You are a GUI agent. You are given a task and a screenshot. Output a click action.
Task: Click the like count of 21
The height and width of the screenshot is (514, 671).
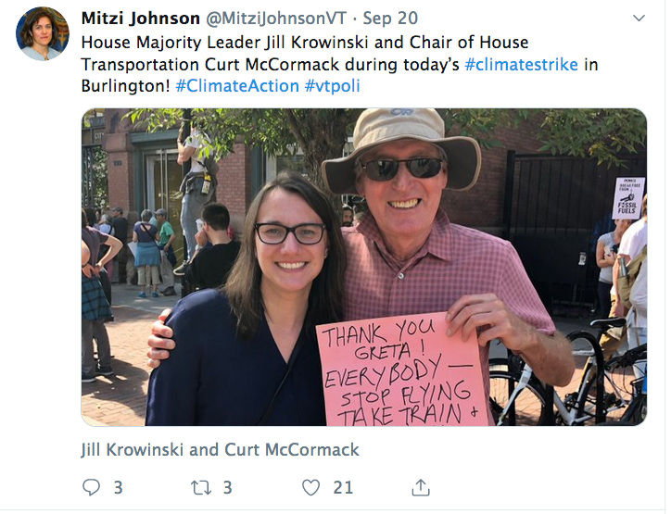coord(343,487)
